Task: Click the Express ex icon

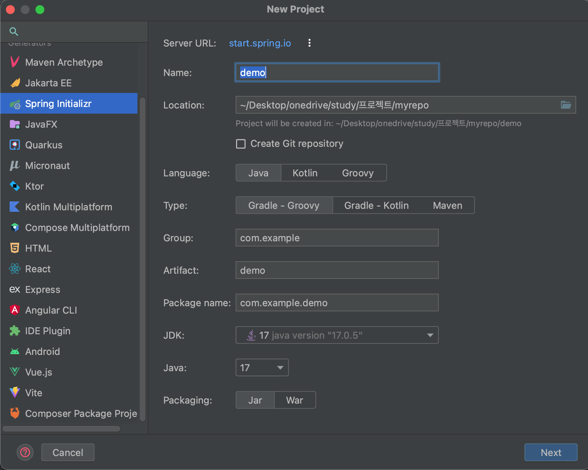Action: tap(15, 290)
